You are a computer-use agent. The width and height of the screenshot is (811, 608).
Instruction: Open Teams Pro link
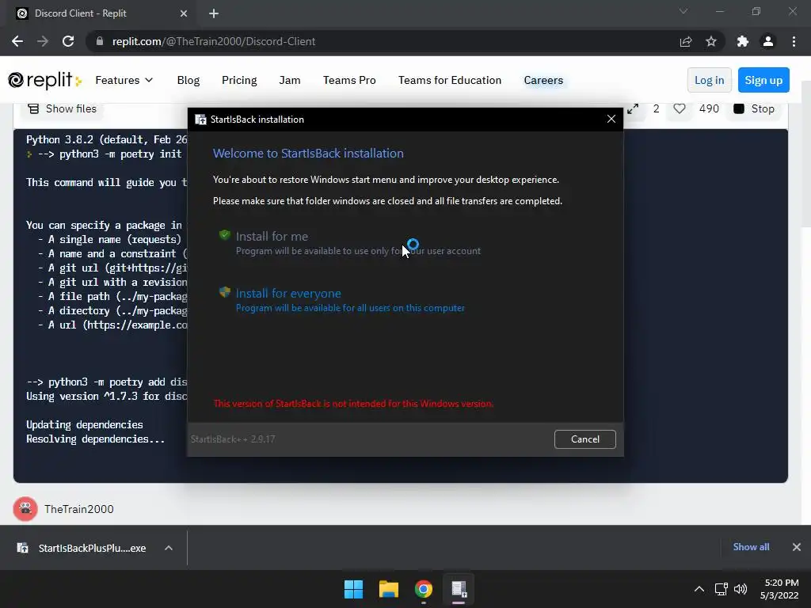(349, 80)
